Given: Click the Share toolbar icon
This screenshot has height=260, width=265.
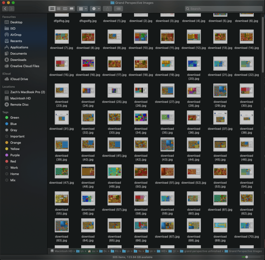Looking at the screenshot, I should coord(107,9).
